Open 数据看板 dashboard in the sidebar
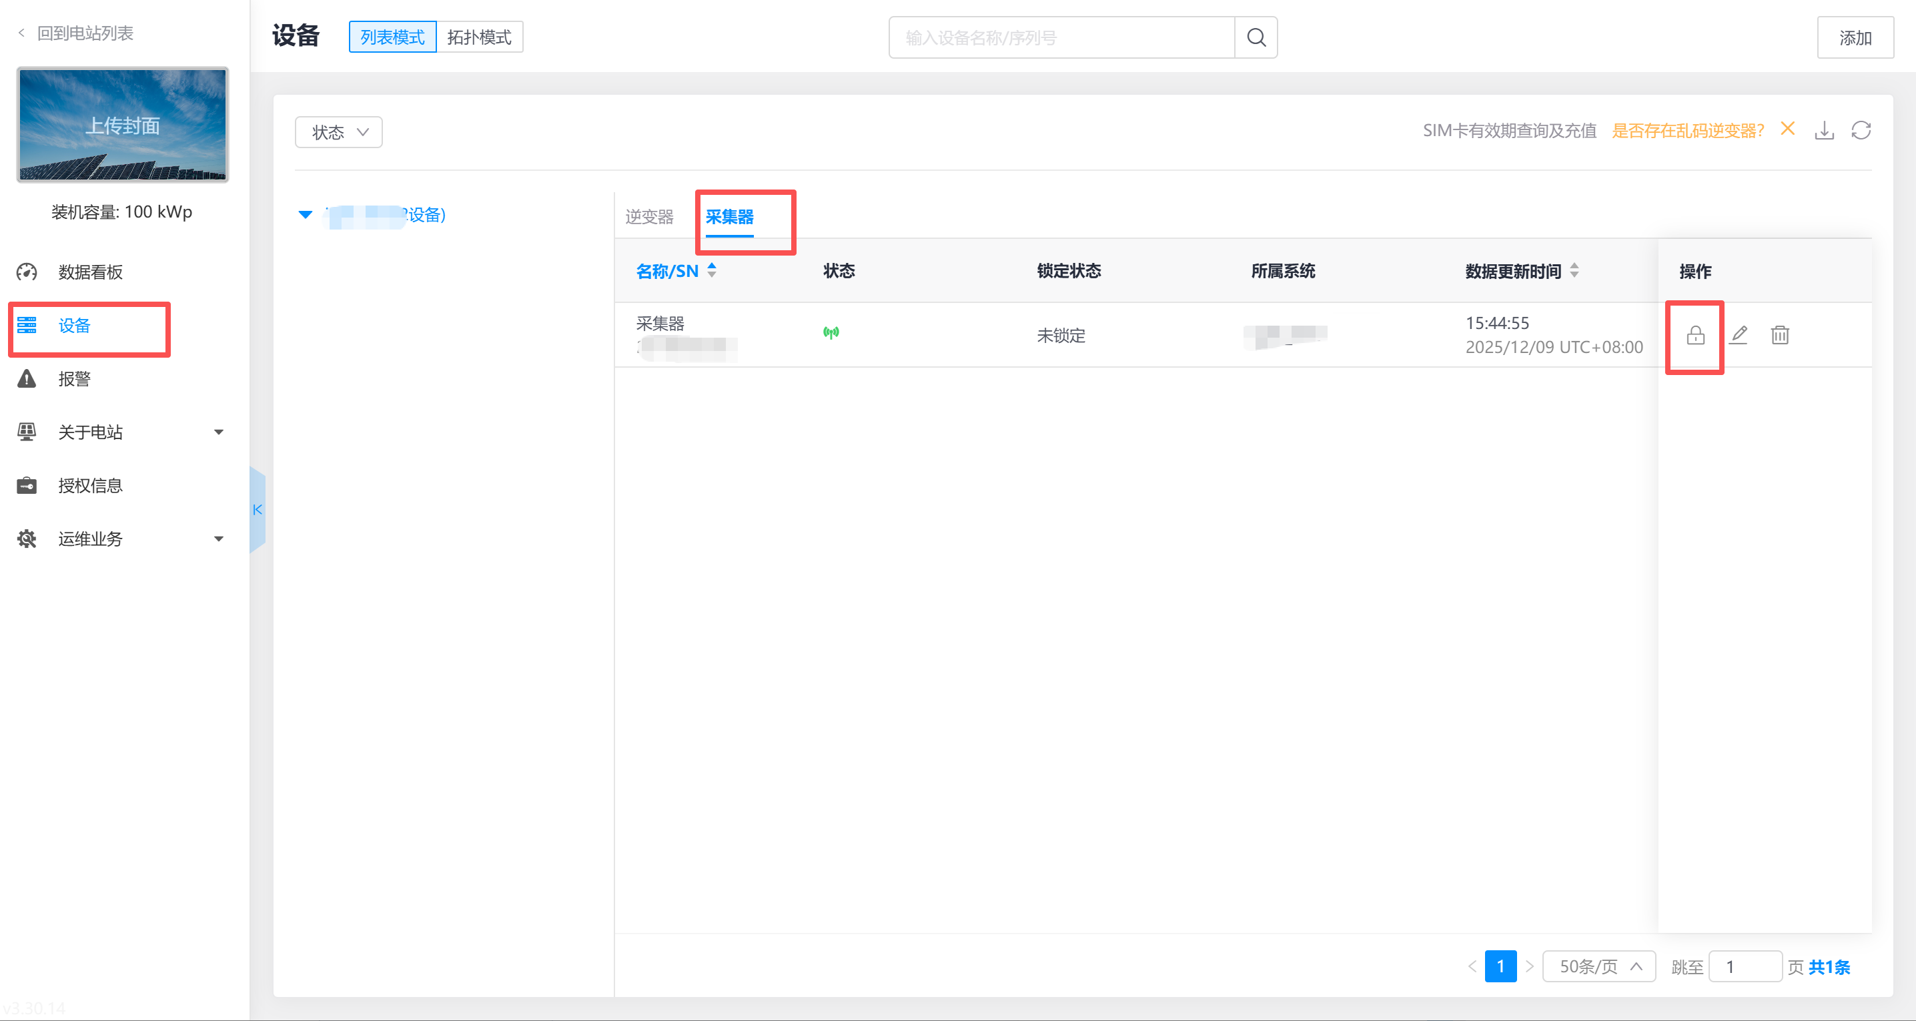Screen dimensions: 1916x1021 [90, 272]
